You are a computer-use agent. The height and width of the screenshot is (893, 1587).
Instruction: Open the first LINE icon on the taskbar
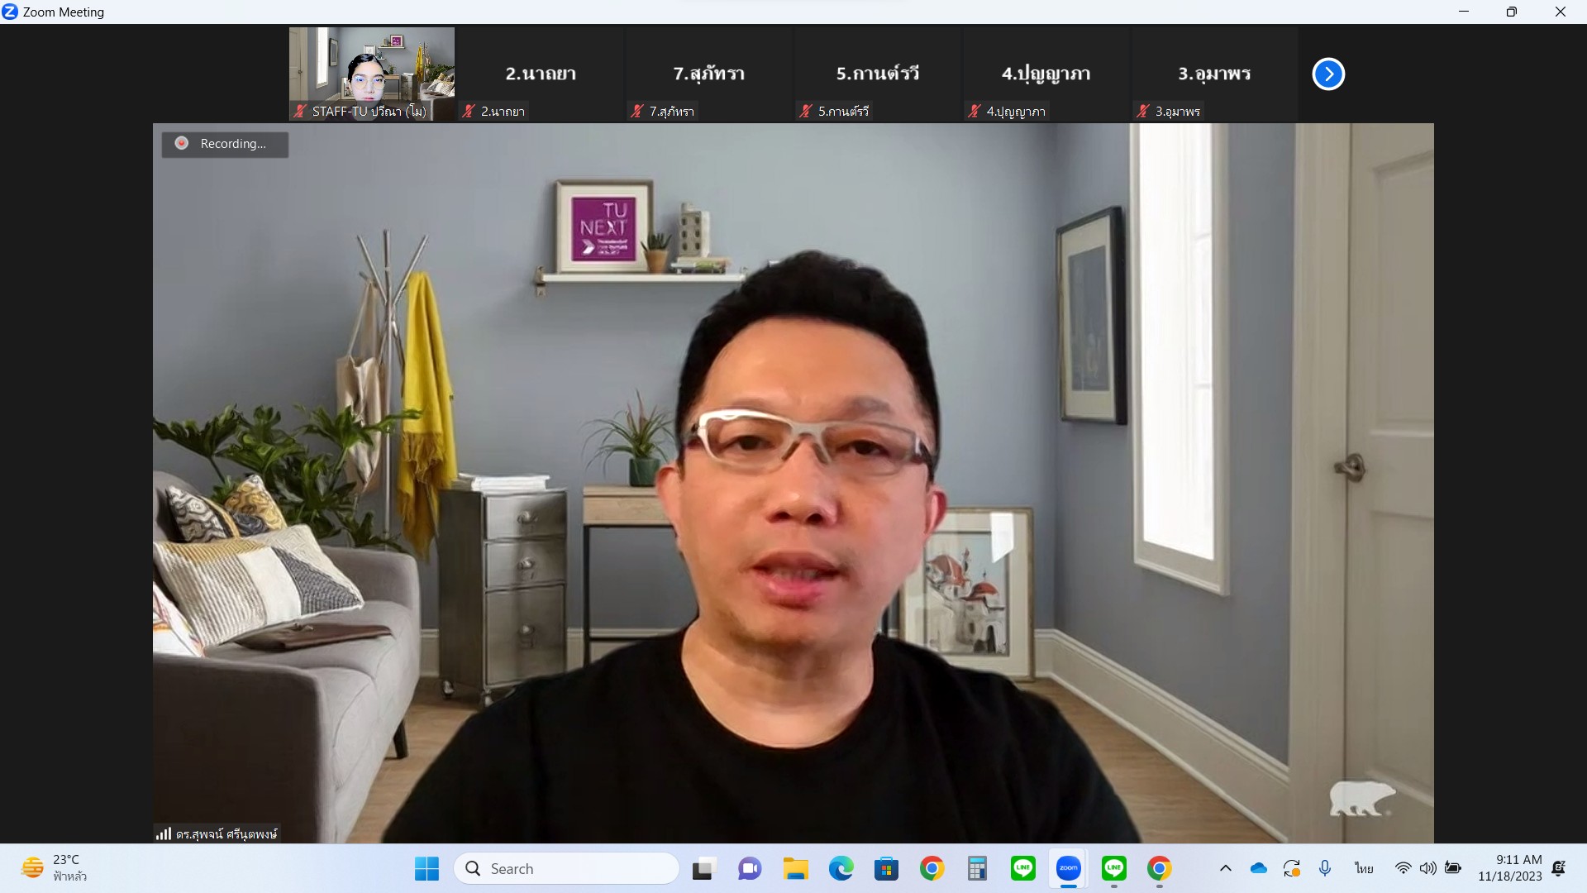click(1023, 869)
